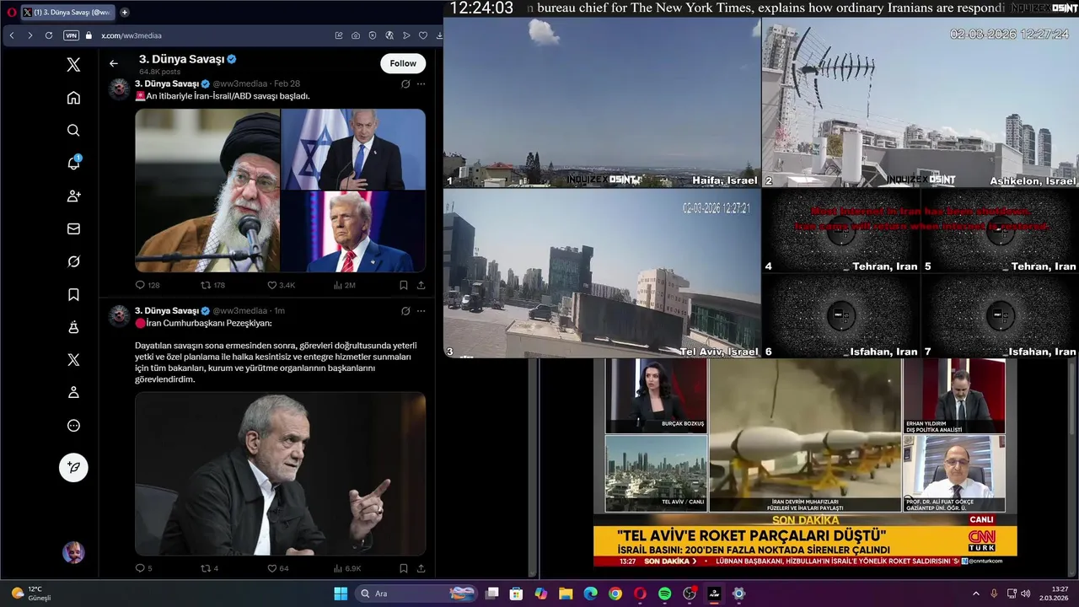The width and height of the screenshot is (1079, 607).
Task: Open the Profile sidebar icon
Action: pos(73,393)
